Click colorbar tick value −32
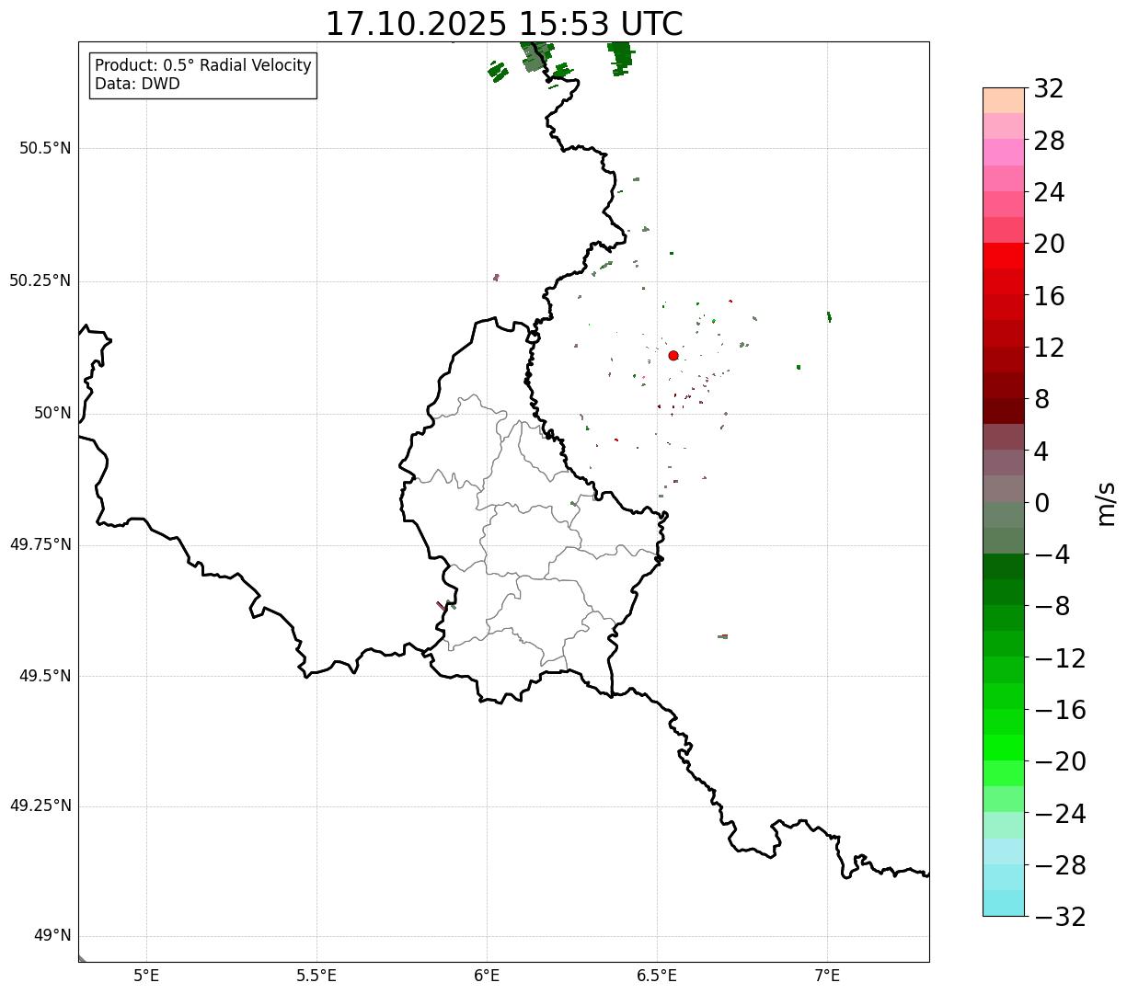Image resolution: width=1127 pixels, height=994 pixels. pyautogui.click(x=1060, y=917)
